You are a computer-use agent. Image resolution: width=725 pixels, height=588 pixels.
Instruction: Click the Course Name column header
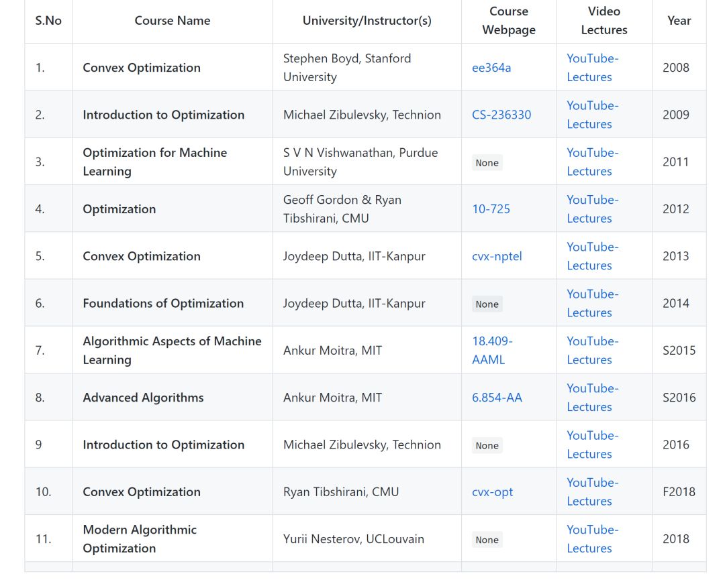click(173, 21)
